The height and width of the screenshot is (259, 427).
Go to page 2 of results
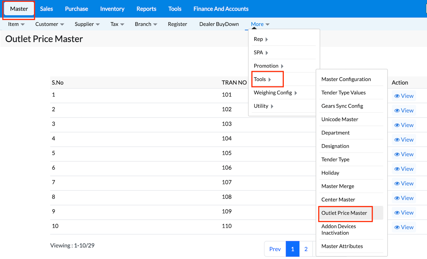(x=306, y=249)
